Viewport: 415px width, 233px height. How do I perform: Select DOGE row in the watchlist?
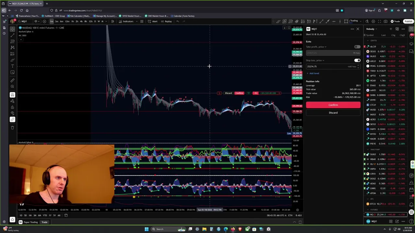(386, 179)
